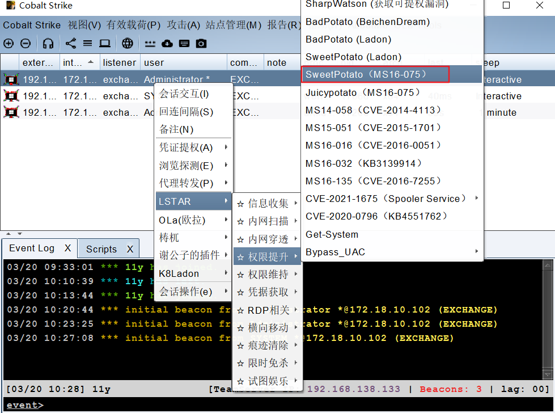Select beacon icon in second session row
The height and width of the screenshot is (413, 555).
click(x=11, y=96)
